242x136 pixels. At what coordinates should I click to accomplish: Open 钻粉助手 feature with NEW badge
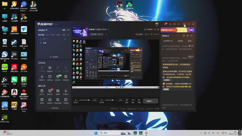[x=58, y=78]
